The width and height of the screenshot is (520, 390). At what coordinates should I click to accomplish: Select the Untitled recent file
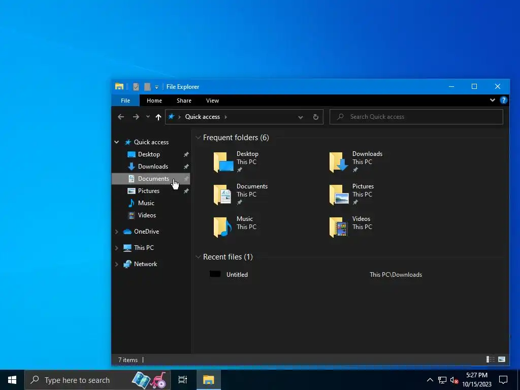tap(237, 275)
